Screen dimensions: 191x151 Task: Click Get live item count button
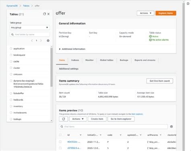[160, 81]
